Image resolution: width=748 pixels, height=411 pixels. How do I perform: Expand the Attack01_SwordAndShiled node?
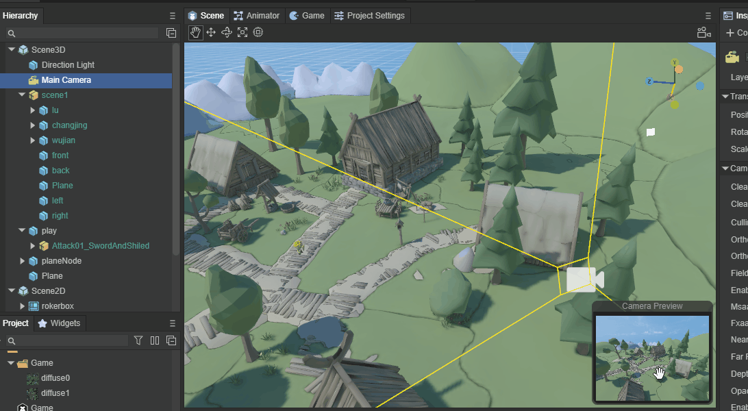33,246
